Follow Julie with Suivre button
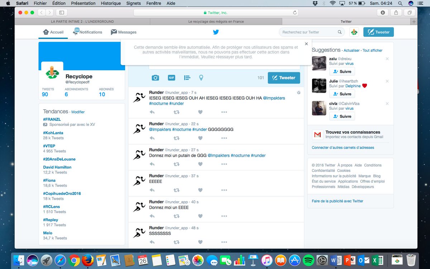Viewport: 430px width, 269px height. click(x=342, y=94)
